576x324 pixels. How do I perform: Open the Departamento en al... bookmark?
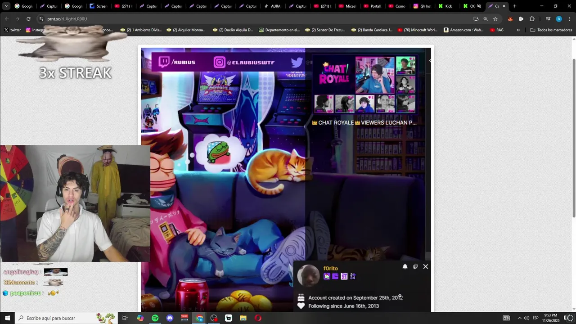point(279,30)
